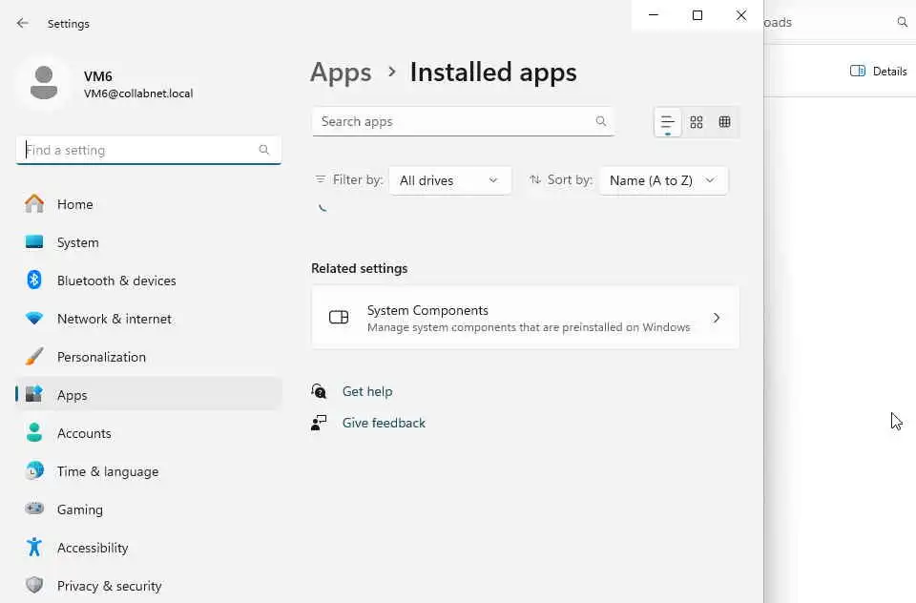This screenshot has width=916, height=603.
Task: Click the search apps magnifier icon
Action: pyautogui.click(x=601, y=121)
